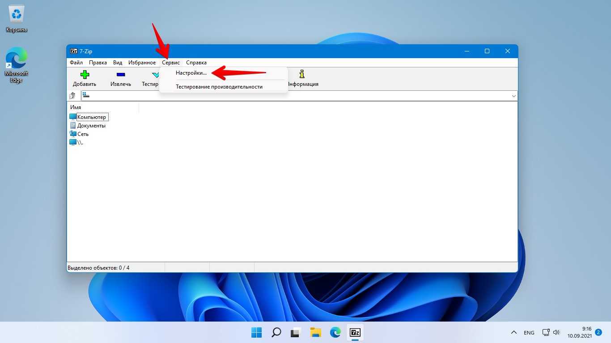
Task: Click the Windows Start button on the taskbar
Action: [x=256, y=332]
